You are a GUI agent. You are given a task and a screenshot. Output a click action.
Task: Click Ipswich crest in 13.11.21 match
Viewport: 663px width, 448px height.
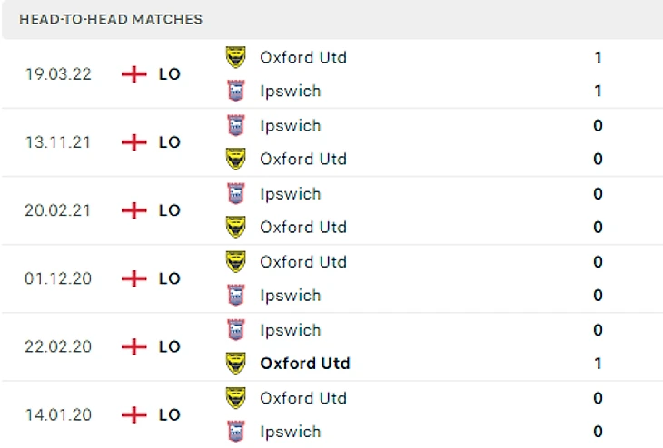tap(236, 125)
